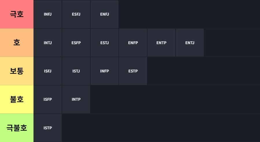Click the INTJ tile
The image size is (260, 142).
[x=48, y=43]
